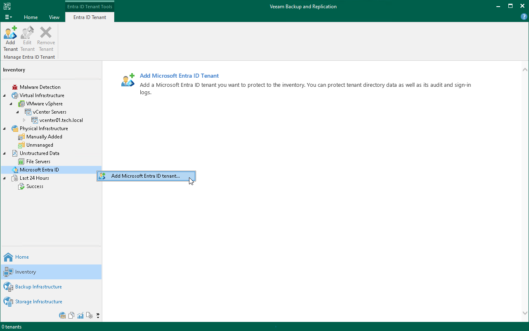529x331 pixels.
Task: Expand the vcenter01.tech.local node
Action: tap(24, 120)
